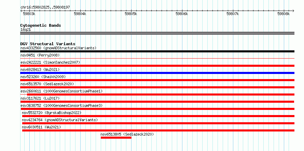This screenshot has width=304, height=151.
Task: Select the red bar under nsv6030511
Action: [x=158, y=130]
